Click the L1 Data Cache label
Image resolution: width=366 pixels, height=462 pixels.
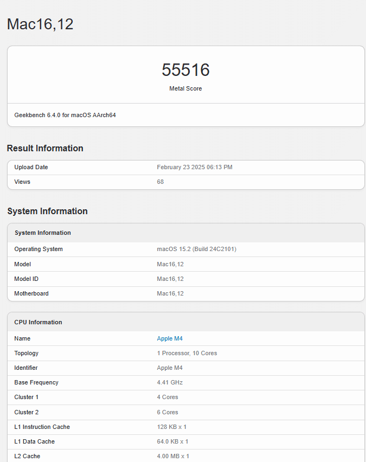(x=34, y=442)
